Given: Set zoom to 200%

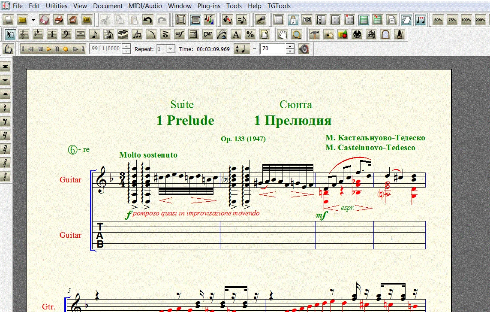Looking at the screenshot, I should click(x=480, y=20).
